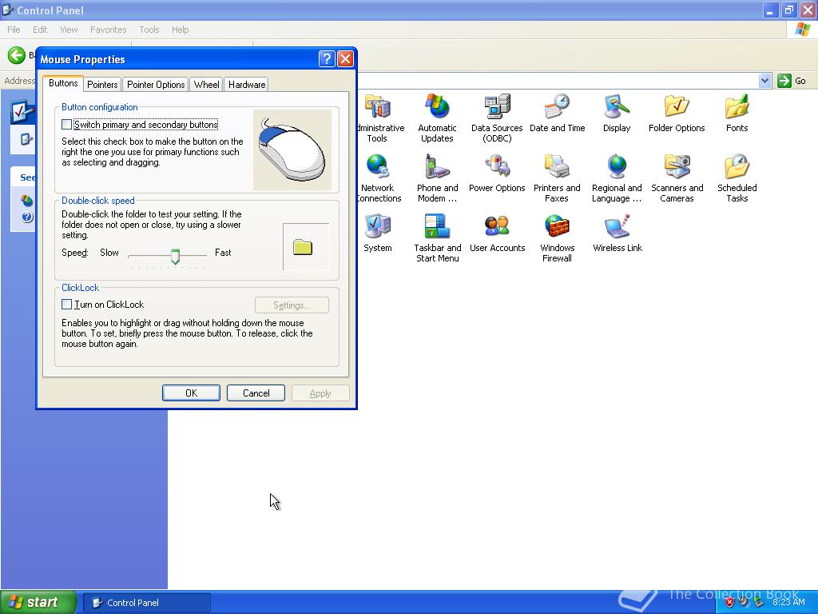Click Cancel in Mouse Properties
The image size is (818, 614).
(256, 393)
